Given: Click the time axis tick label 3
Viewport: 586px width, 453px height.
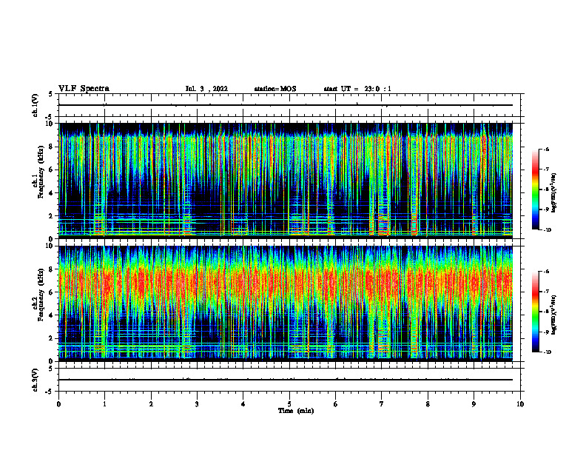Looking at the screenshot, I should (197, 404).
